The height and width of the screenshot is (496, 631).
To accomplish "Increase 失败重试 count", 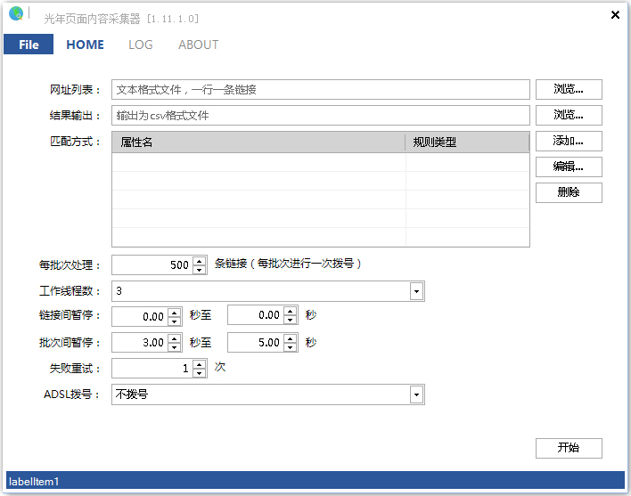I will click(x=200, y=364).
